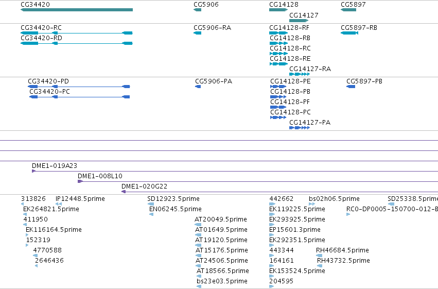Click EST EK264821.5prime
Viewport: 438px width, 289px height.
coord(25,214)
